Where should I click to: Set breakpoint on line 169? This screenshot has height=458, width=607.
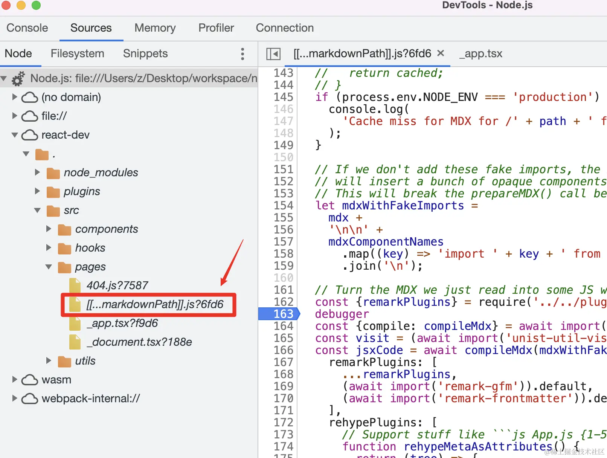pos(283,386)
